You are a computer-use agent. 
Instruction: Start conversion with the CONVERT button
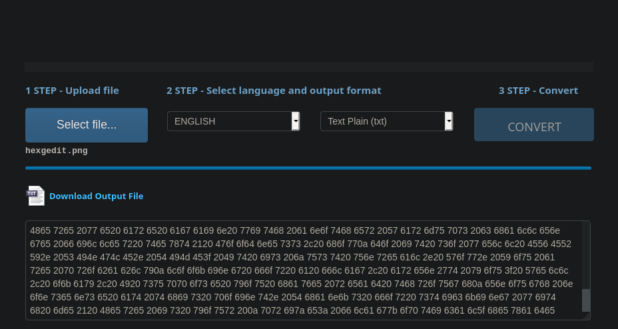pyautogui.click(x=534, y=126)
